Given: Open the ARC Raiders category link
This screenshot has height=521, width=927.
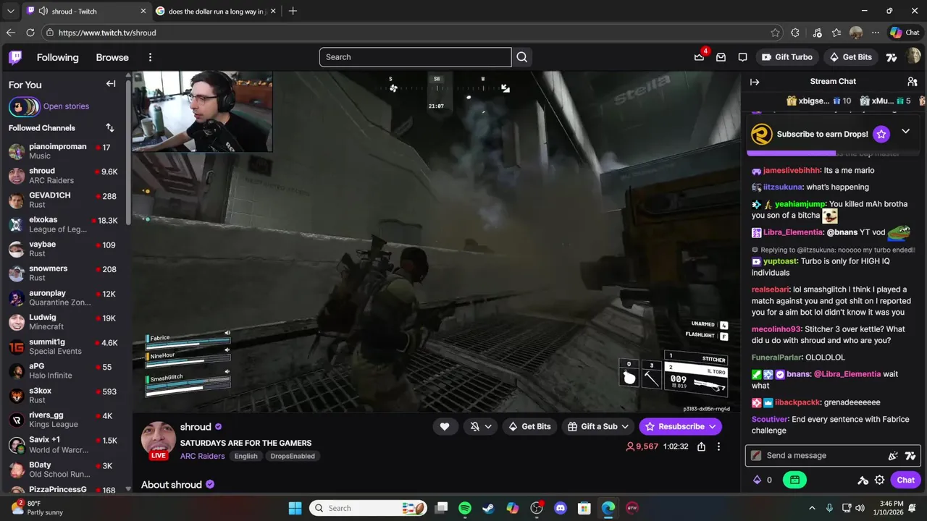Looking at the screenshot, I should point(202,456).
